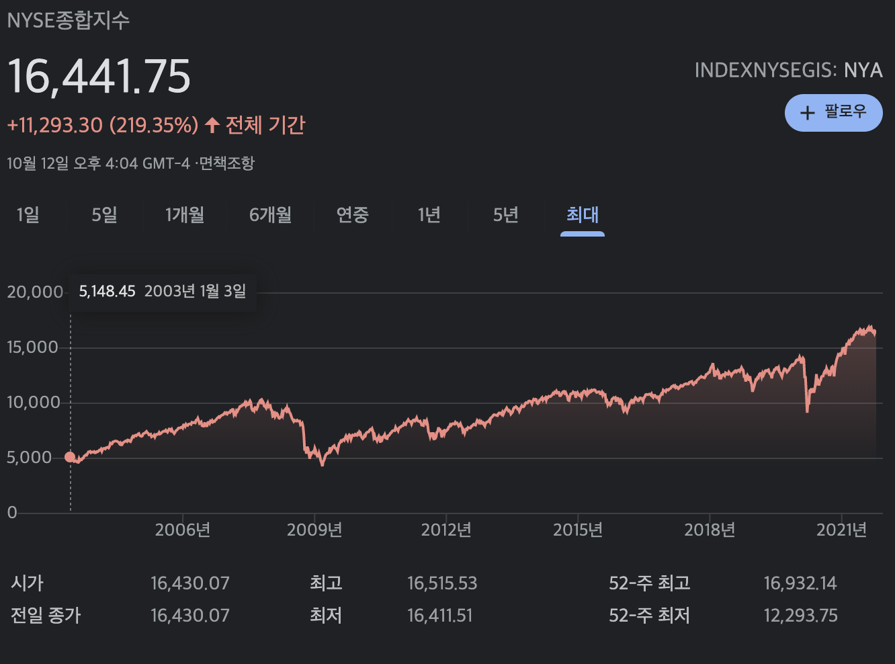Click the timestamp 10월 12일 오후 4:04 GMT-4
This screenshot has width=895, height=664.
tap(99, 163)
